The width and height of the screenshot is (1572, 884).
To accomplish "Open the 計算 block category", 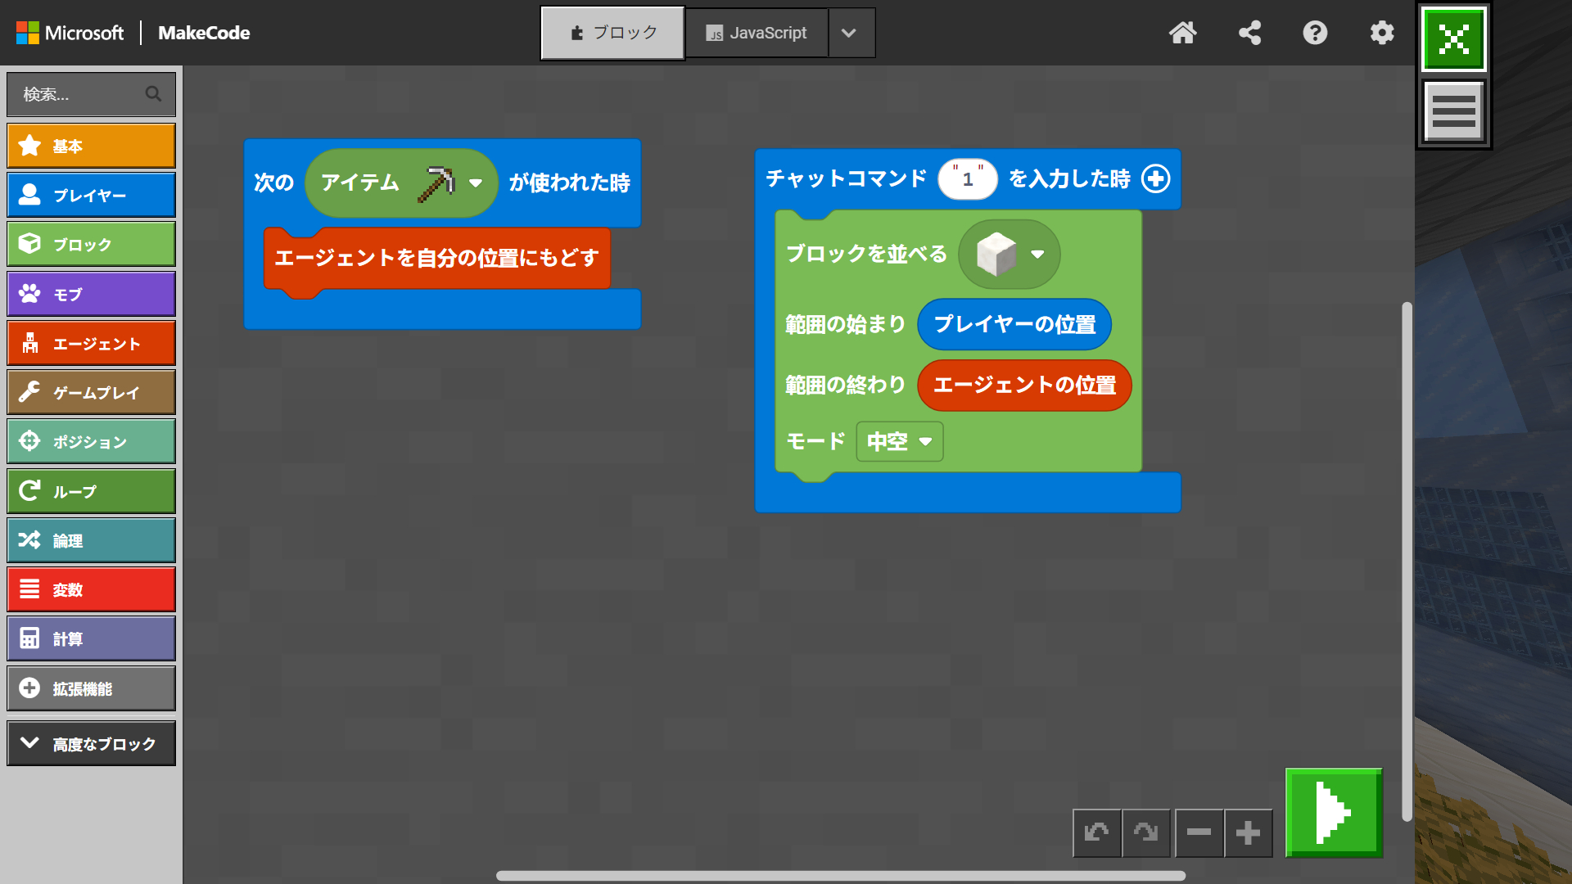I will pos(91,638).
